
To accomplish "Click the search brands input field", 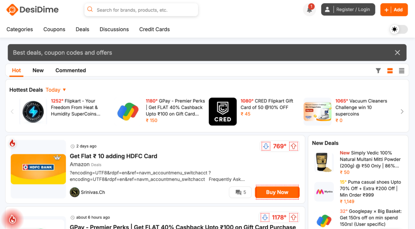I will click(141, 10).
